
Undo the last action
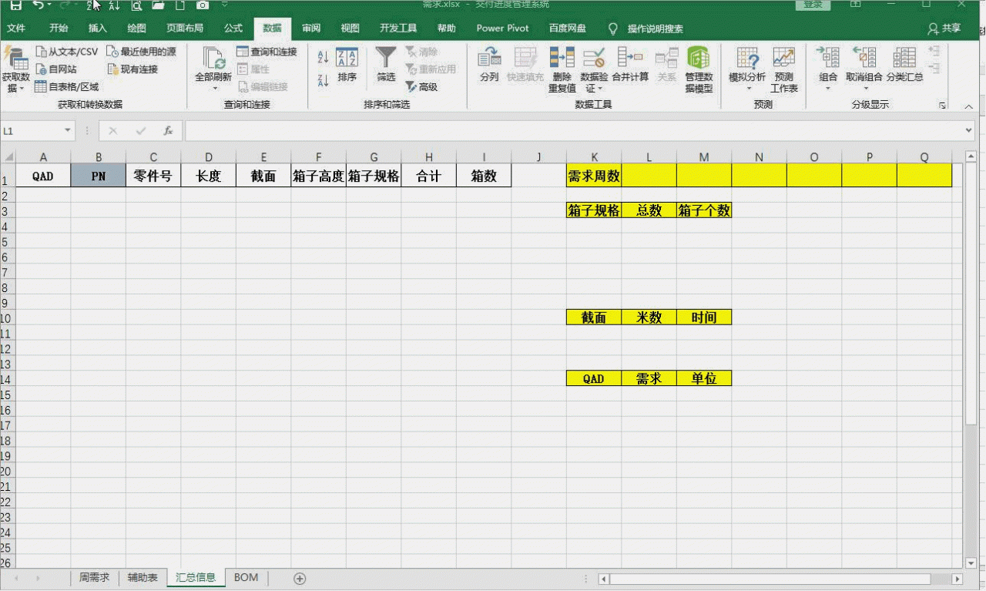[x=39, y=5]
